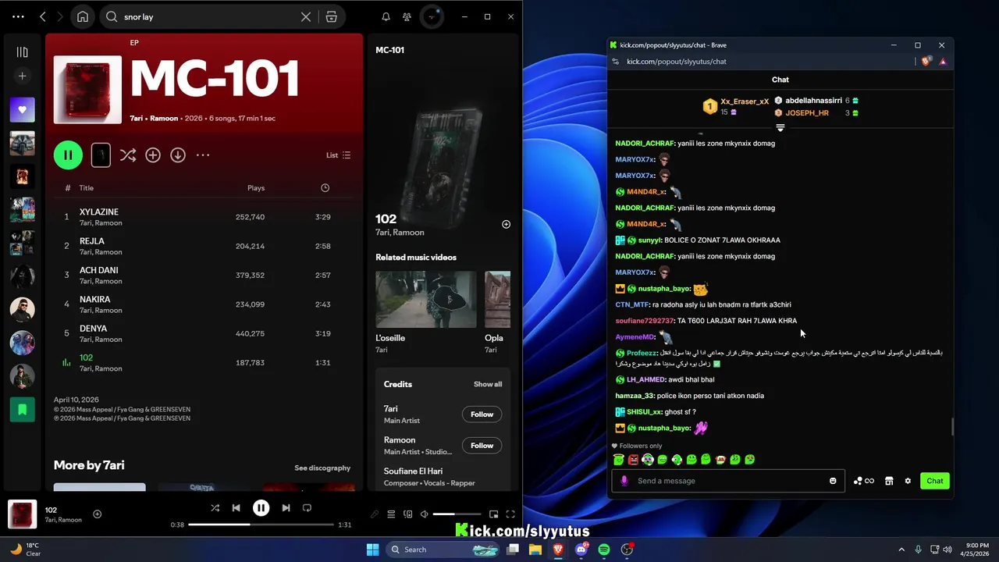Screen dimensions: 999x562
Task: Send message with green Chat button
Action: [x=935, y=481]
